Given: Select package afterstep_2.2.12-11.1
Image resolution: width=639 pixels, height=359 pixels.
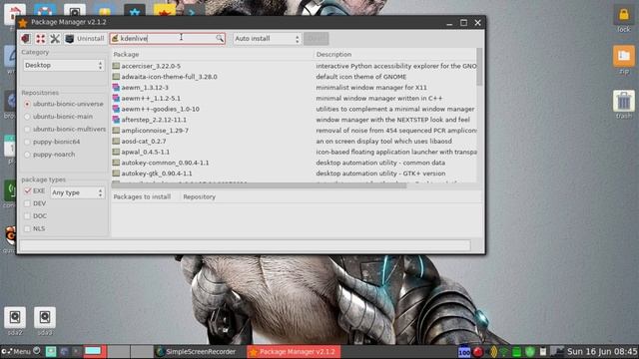Looking at the screenshot, I should (x=294, y=120).
